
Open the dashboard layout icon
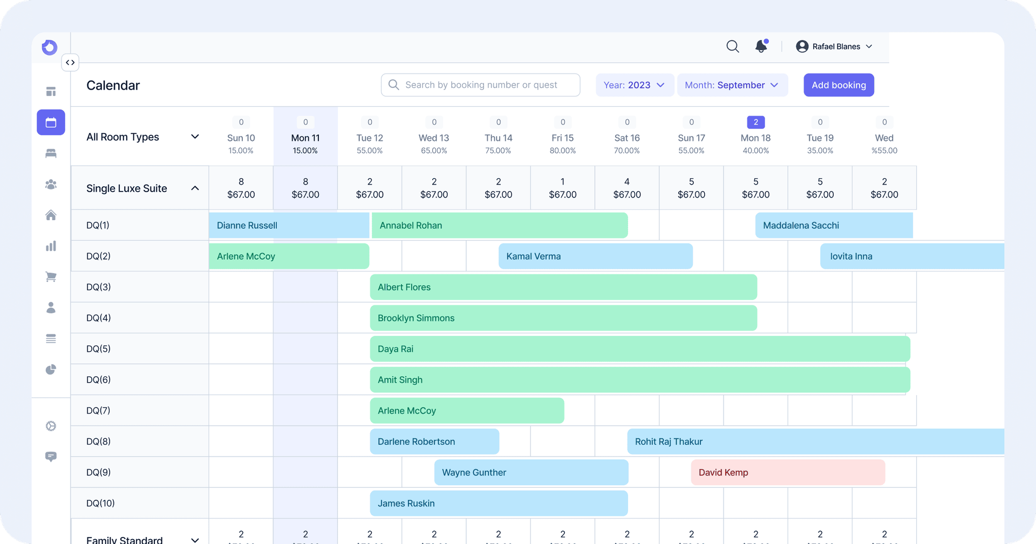click(51, 92)
